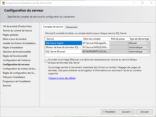Minimize the SQL Server 2019 setup window
This screenshot has height=117, width=156.
point(134,3)
